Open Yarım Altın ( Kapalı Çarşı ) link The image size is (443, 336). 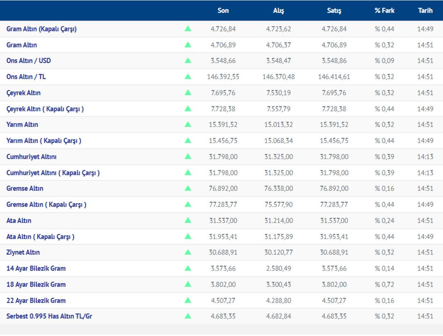tap(44, 141)
